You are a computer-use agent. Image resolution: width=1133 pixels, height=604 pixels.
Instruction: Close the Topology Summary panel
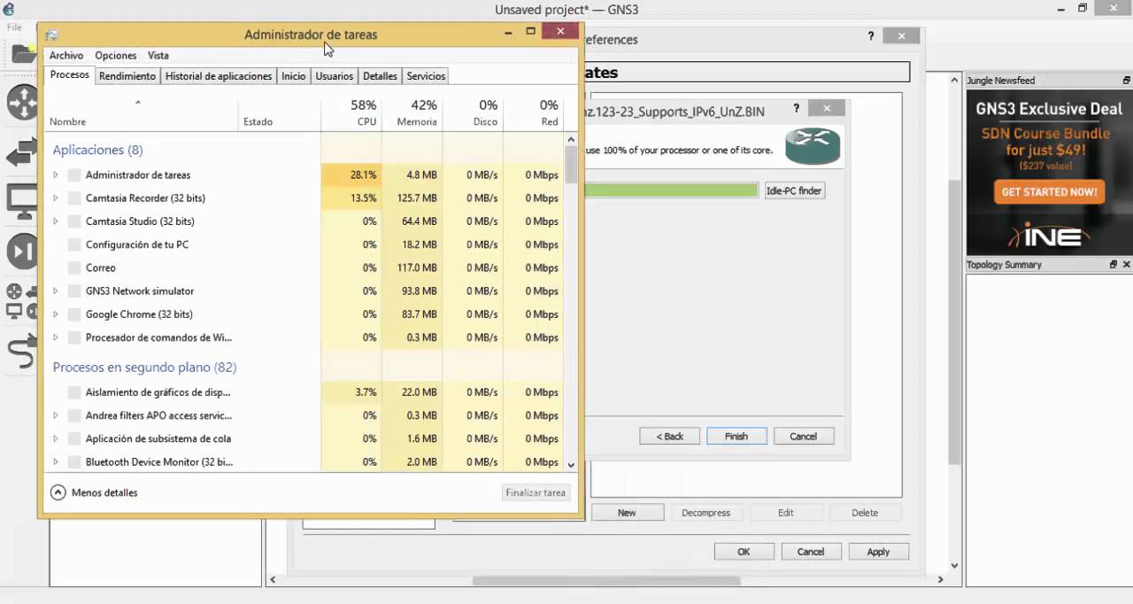[x=1127, y=265]
